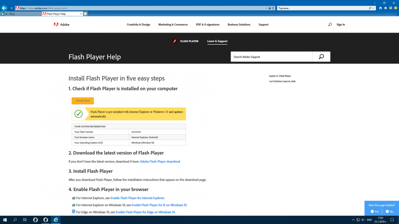Open the address bar dropdown arrow
399x224 pixels.
(x=266, y=8)
